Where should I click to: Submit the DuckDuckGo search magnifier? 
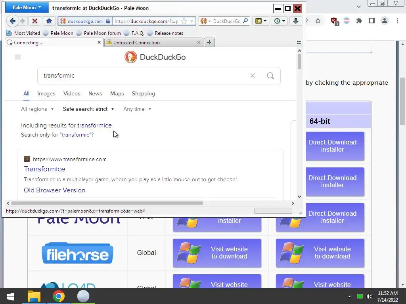tap(270, 76)
